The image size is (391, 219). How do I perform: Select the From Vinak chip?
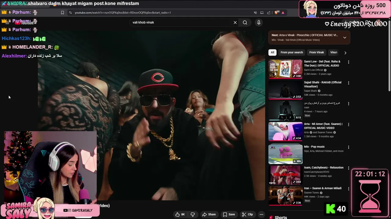(x=316, y=52)
